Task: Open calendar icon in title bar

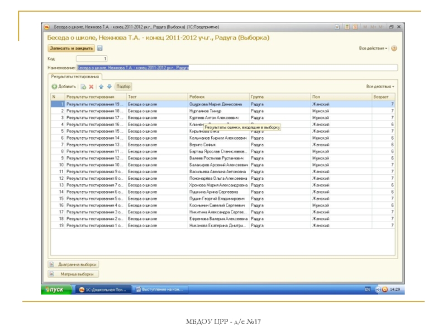Action: pos(356,27)
